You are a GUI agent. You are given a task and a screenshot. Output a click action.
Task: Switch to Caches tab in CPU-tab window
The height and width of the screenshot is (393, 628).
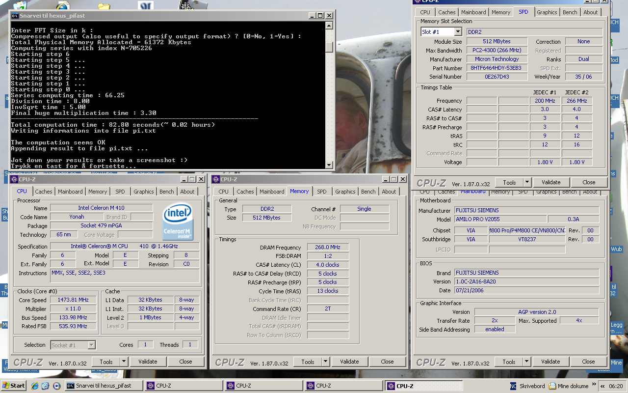click(x=43, y=192)
